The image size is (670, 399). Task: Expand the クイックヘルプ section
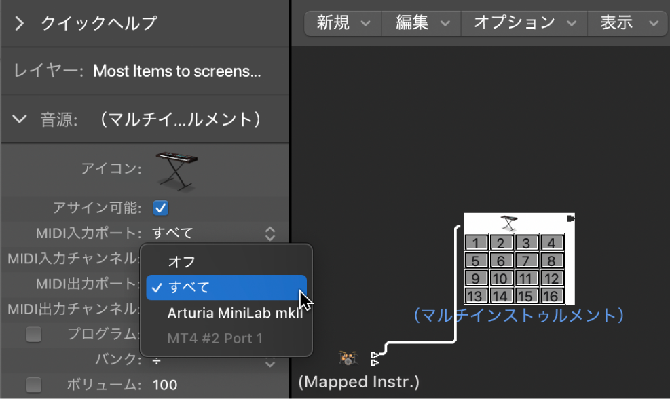[x=19, y=23]
